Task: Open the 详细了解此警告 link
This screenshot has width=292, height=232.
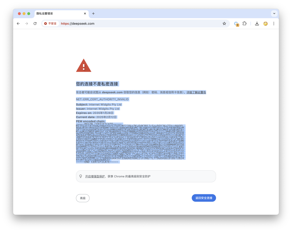Action: [x=196, y=92]
